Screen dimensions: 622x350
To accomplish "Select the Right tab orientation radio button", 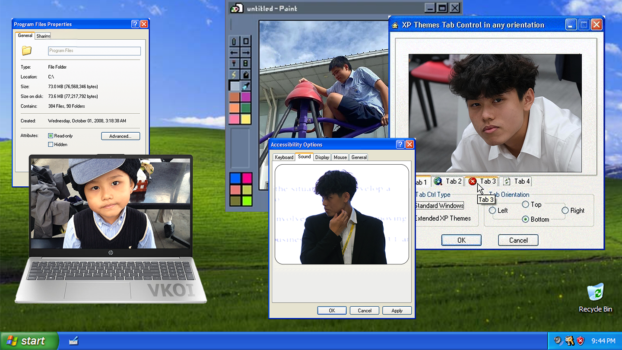I will pyautogui.click(x=565, y=210).
